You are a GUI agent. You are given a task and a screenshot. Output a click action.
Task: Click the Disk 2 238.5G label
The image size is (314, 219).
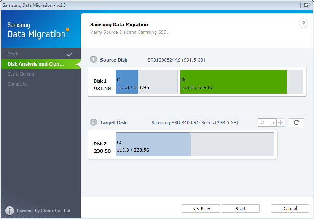click(102, 148)
